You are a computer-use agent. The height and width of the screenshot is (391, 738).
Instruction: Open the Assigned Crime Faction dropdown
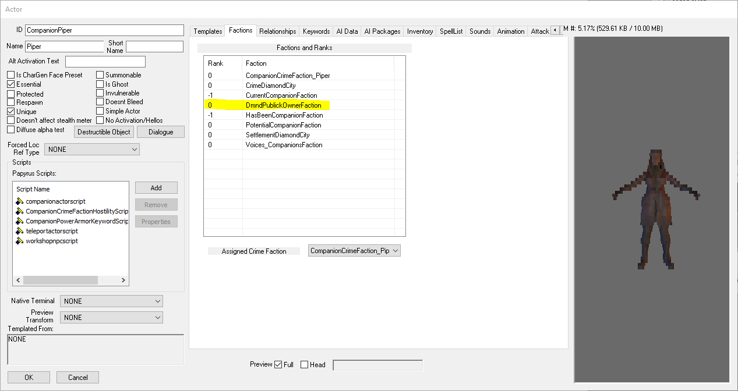[x=354, y=251]
